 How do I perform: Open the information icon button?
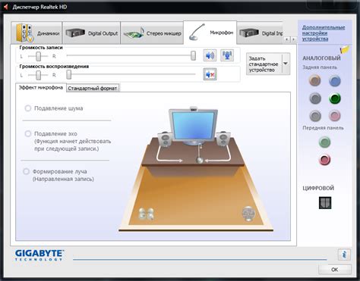[344, 254]
